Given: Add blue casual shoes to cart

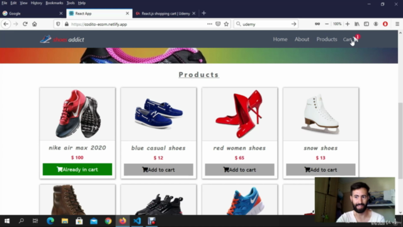Looking at the screenshot, I should (x=159, y=170).
